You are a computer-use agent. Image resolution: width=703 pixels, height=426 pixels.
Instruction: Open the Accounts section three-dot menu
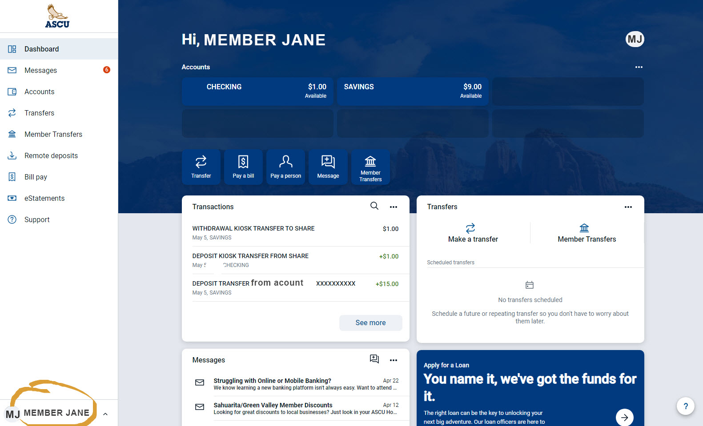click(639, 67)
